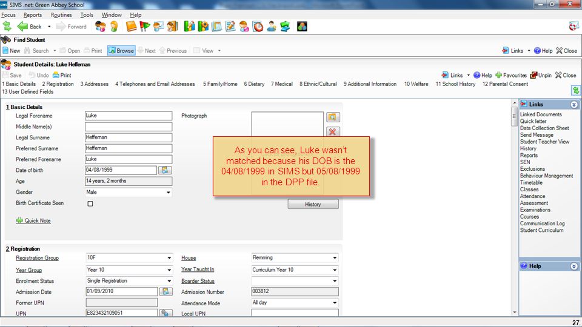The image size is (582, 327).
Task: Click the green binders with pencil icon
Action: click(x=189, y=26)
